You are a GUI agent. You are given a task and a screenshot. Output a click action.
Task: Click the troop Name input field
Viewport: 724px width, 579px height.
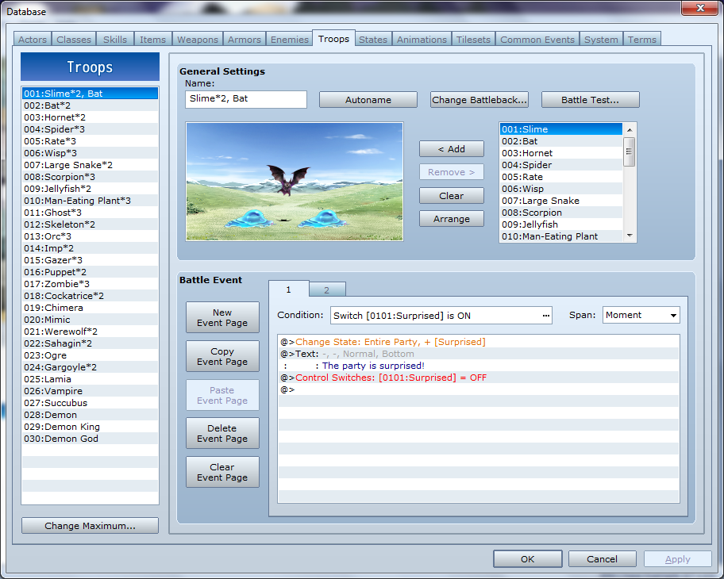(x=245, y=99)
